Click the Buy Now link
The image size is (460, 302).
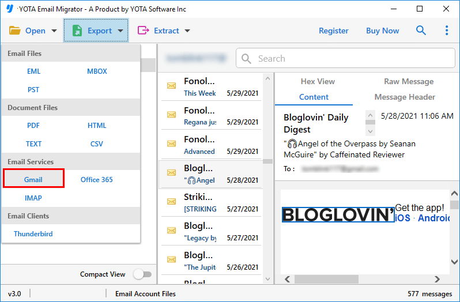(x=382, y=31)
